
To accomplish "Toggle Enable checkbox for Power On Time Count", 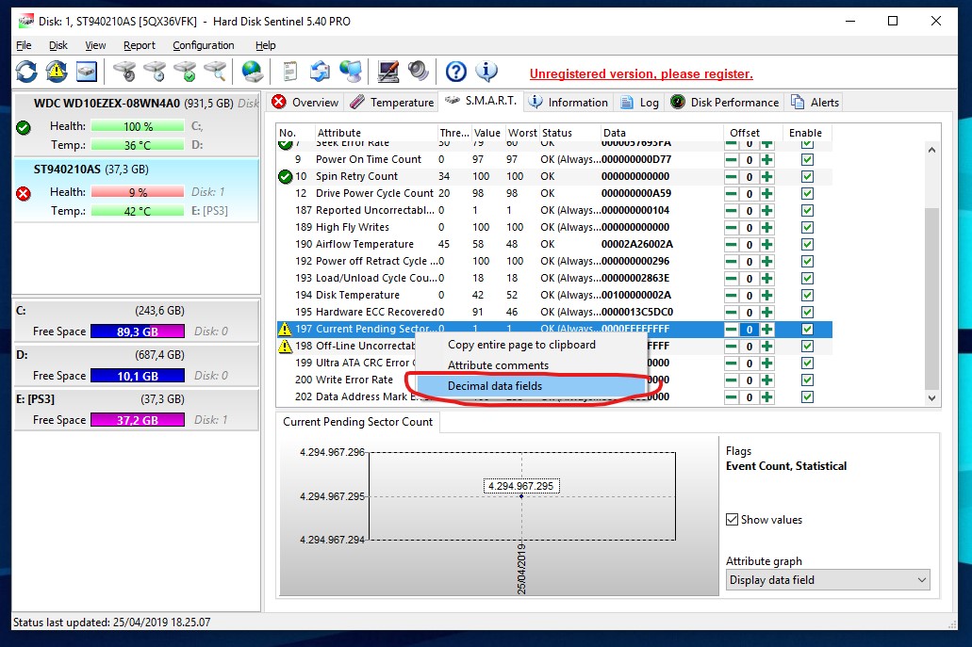I will click(x=807, y=160).
